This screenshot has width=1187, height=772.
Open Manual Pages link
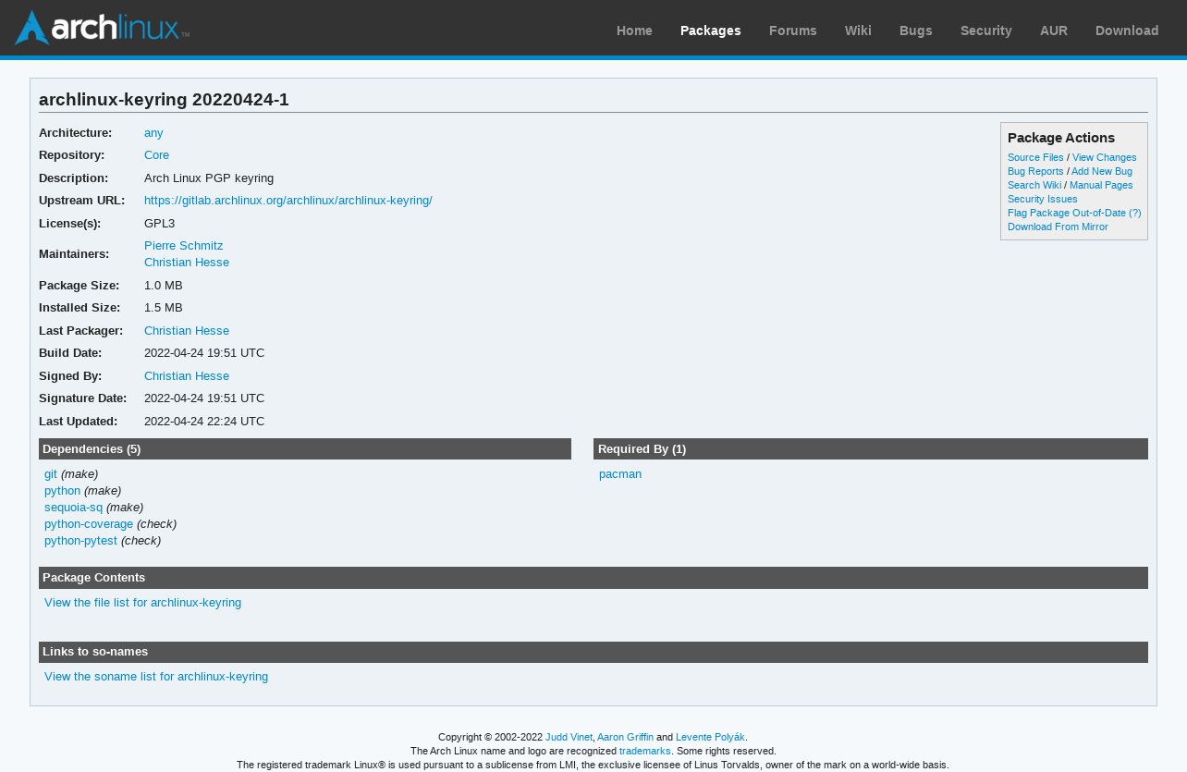pos(1101,186)
